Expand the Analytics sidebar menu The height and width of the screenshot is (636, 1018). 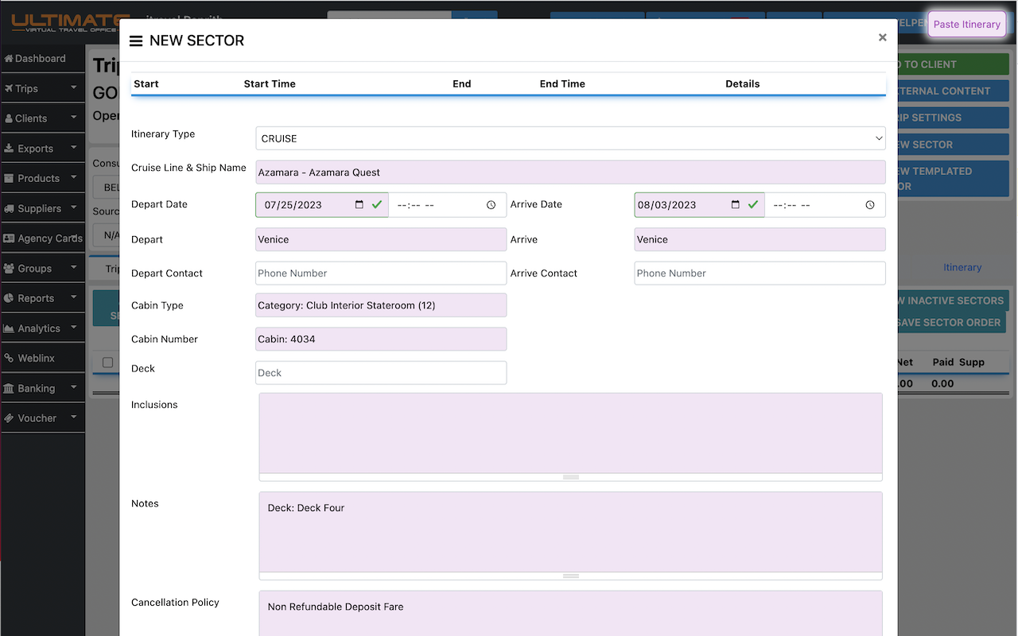[x=43, y=328]
